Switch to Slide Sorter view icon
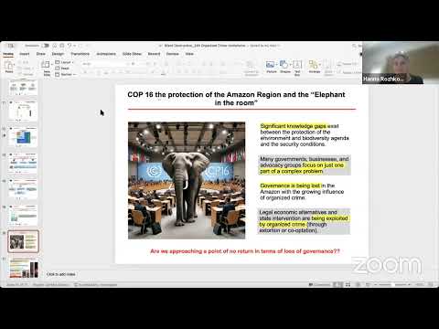Viewport: 439px width, 329px height. (348, 285)
